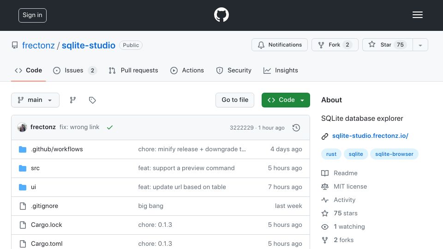Click the GitHub Octocat logo
Image resolution: width=443 pixels, height=249 pixels.
[x=221, y=15]
